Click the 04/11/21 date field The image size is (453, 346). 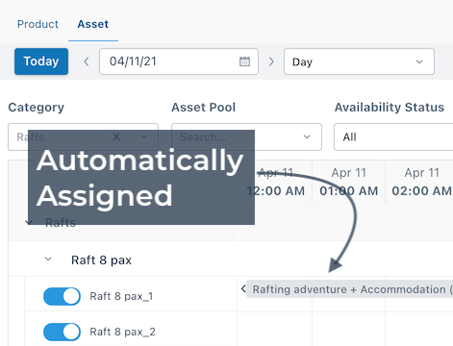[x=179, y=62]
